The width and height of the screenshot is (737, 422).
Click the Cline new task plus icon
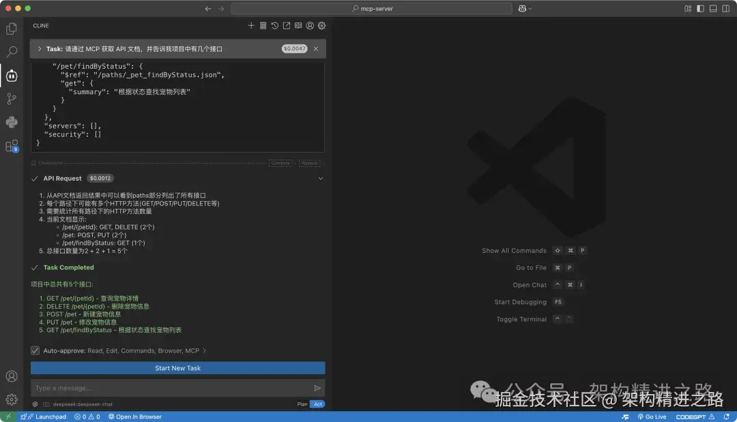pyautogui.click(x=251, y=26)
